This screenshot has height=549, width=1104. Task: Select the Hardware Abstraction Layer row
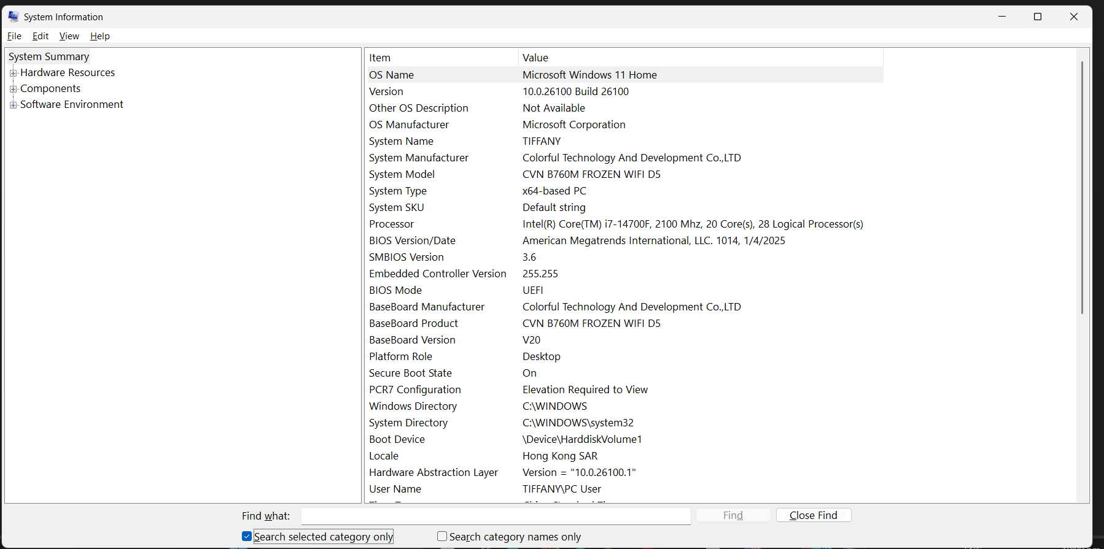[x=625, y=472]
